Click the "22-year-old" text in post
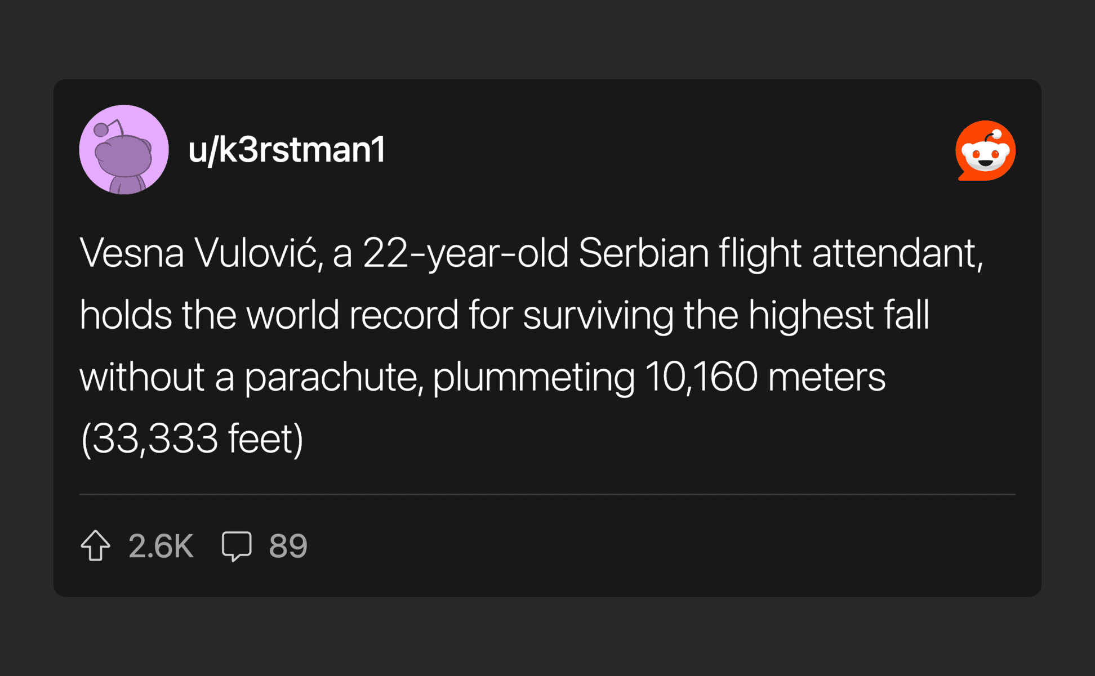Viewport: 1095px width, 676px height. click(x=465, y=253)
